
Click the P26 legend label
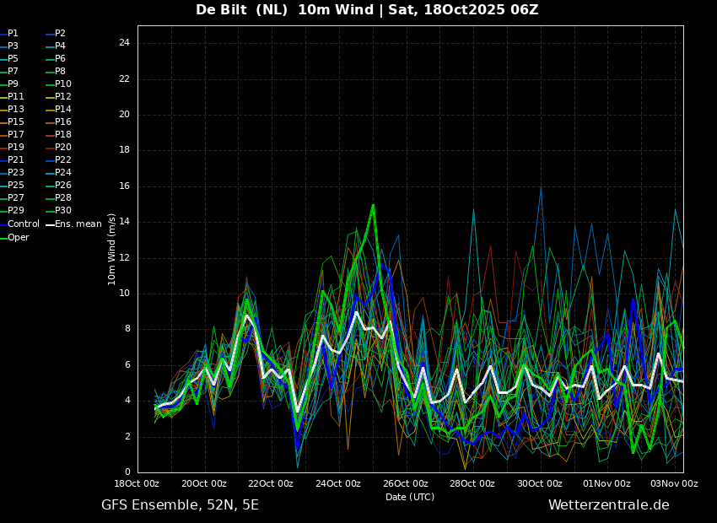coord(59,185)
